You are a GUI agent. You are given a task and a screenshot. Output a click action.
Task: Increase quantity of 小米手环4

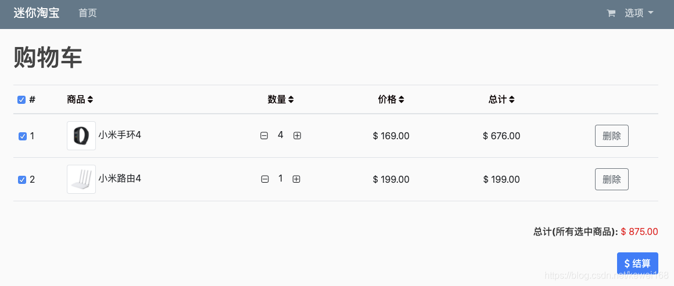coord(297,136)
